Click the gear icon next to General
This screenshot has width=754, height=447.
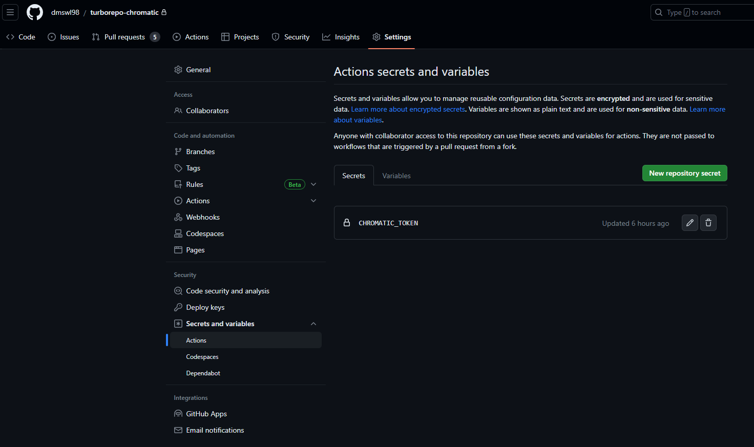pyautogui.click(x=178, y=70)
